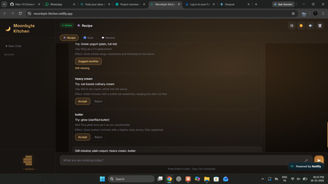Click the heavy cream heading text
328x184 pixels.
point(84,79)
